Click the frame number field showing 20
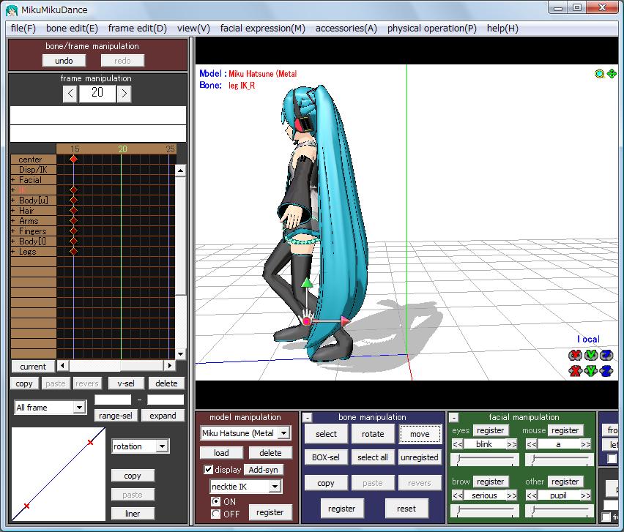Image resolution: width=624 pixels, height=532 pixels. point(97,94)
